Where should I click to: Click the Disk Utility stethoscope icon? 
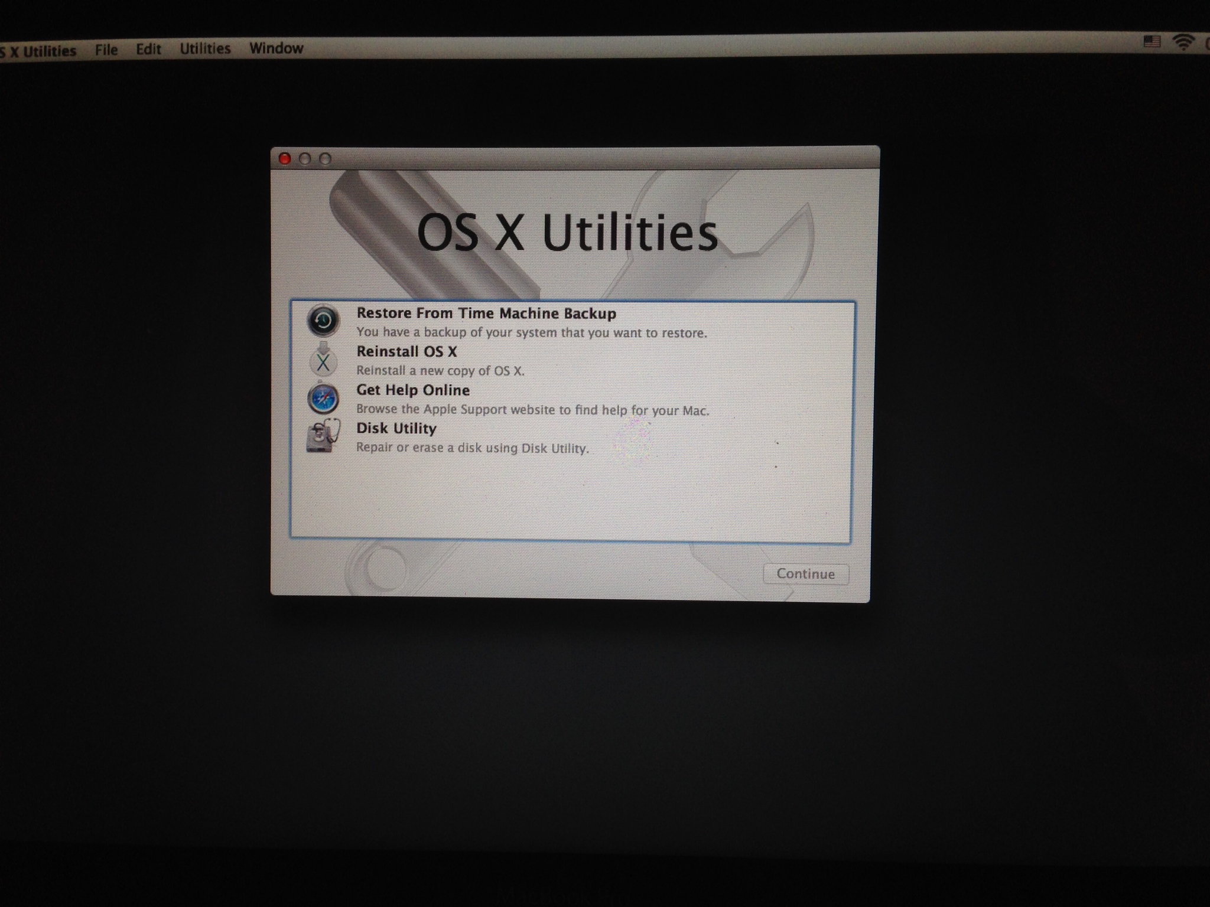click(323, 436)
